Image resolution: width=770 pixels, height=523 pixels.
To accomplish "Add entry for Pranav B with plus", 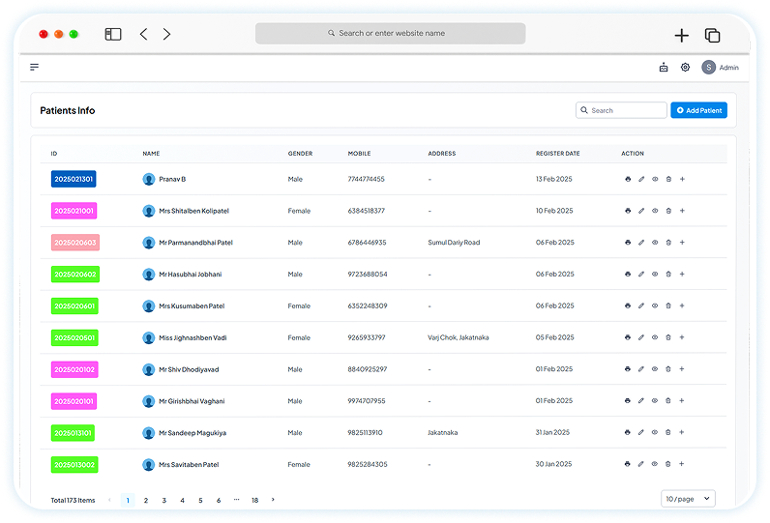I will click(x=682, y=179).
